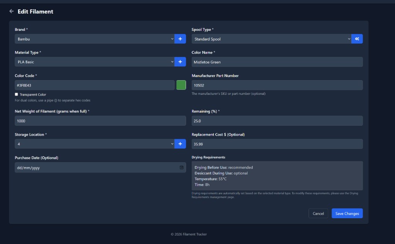Screen dimensions: 395x244
Task: Open the purchase date calendar picker icon
Action: click(x=181, y=168)
